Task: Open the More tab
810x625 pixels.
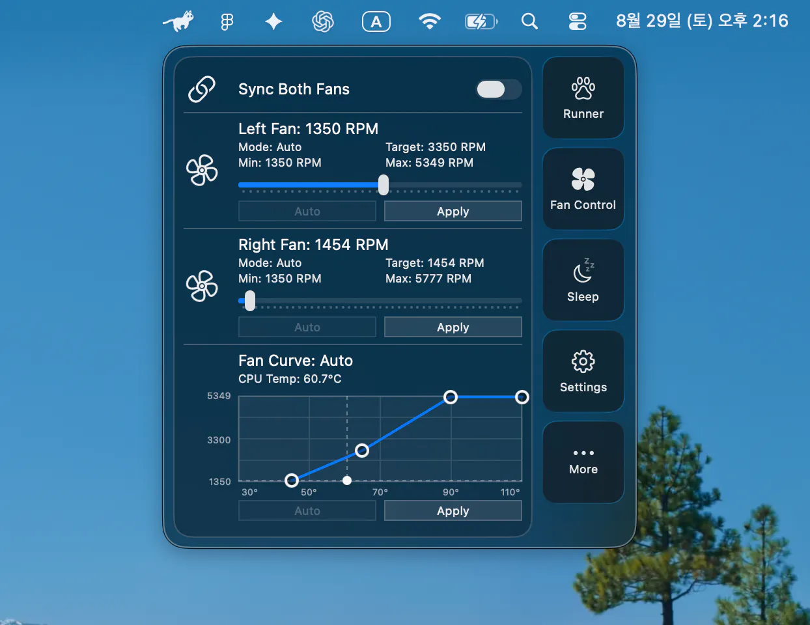Action: 583,462
